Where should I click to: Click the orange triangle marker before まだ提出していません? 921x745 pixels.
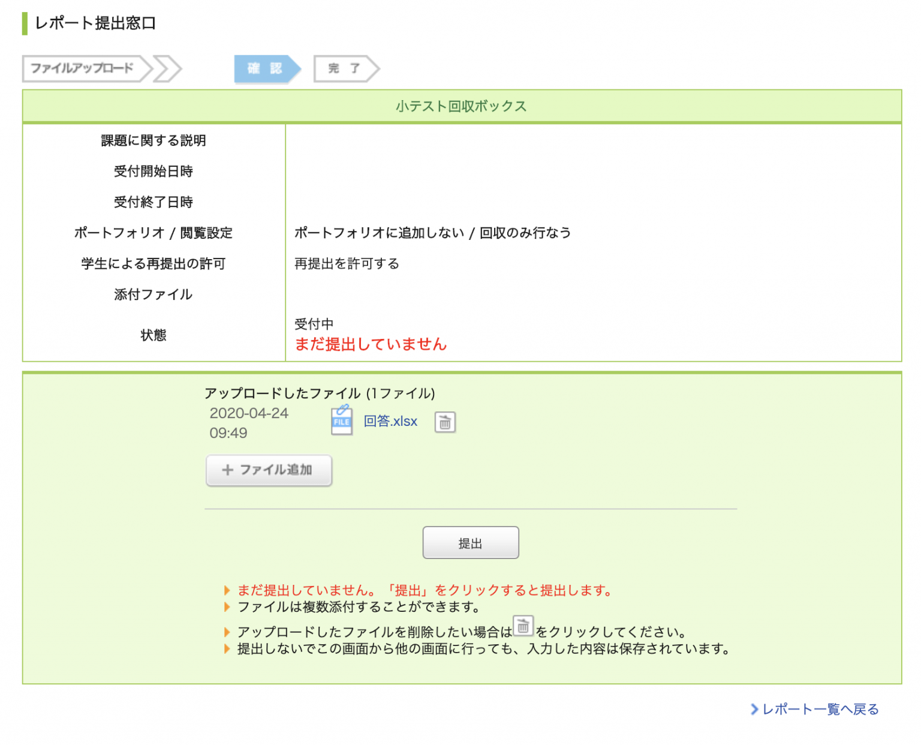click(x=228, y=590)
